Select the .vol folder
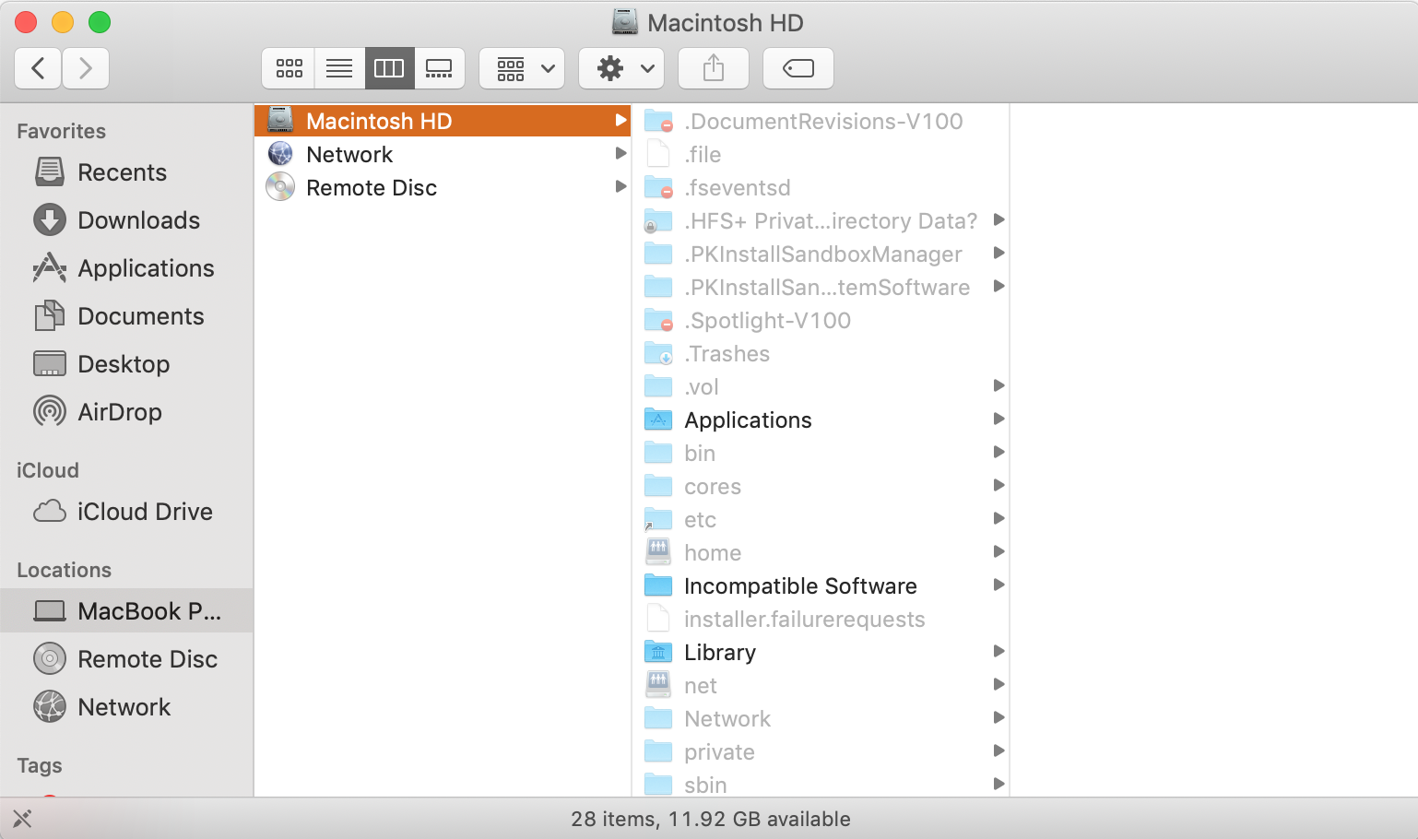Screen dimensions: 1418x839 tap(821, 386)
